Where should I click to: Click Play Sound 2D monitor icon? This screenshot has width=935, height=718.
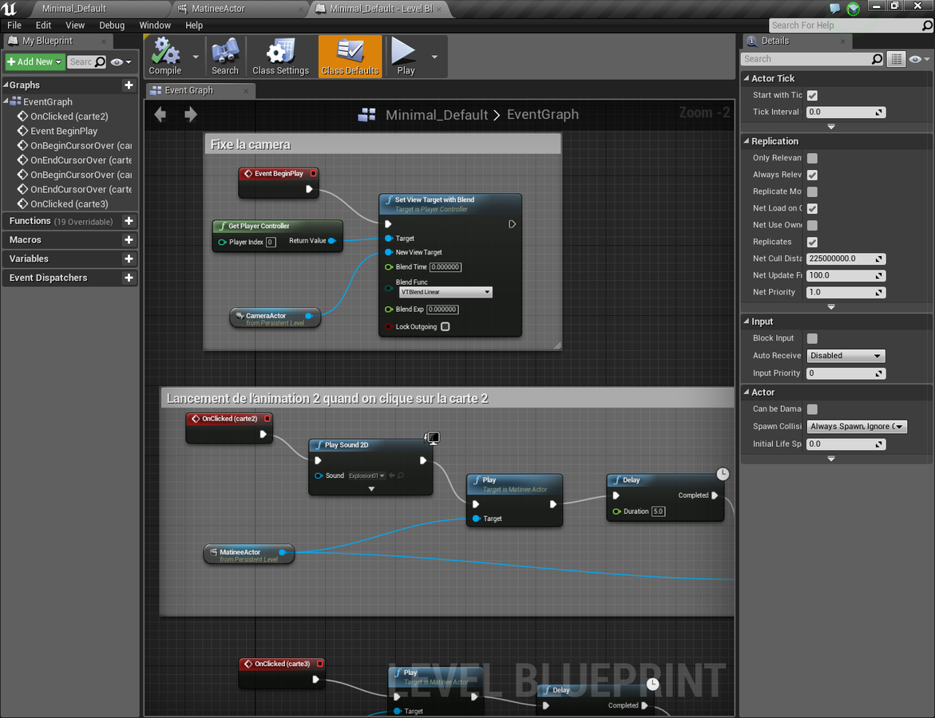click(432, 438)
